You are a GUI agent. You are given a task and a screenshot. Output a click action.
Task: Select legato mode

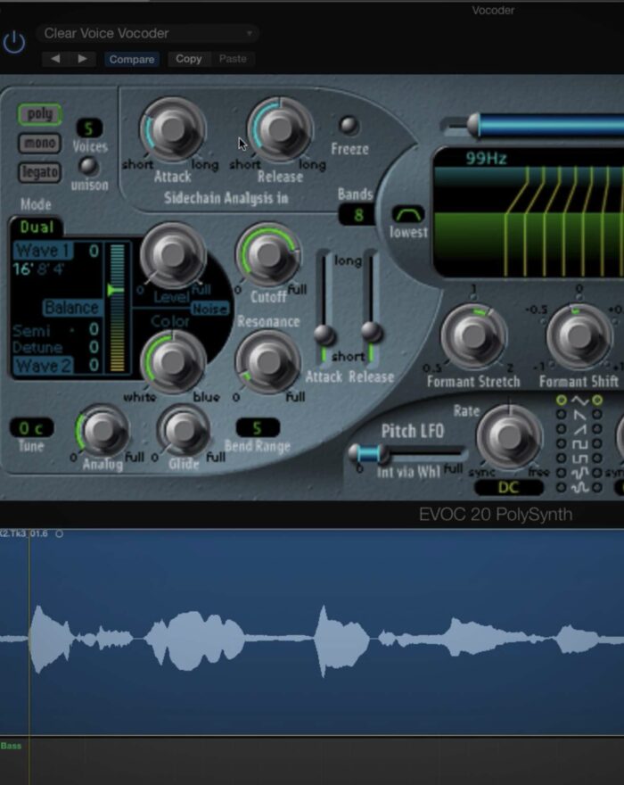[40, 172]
